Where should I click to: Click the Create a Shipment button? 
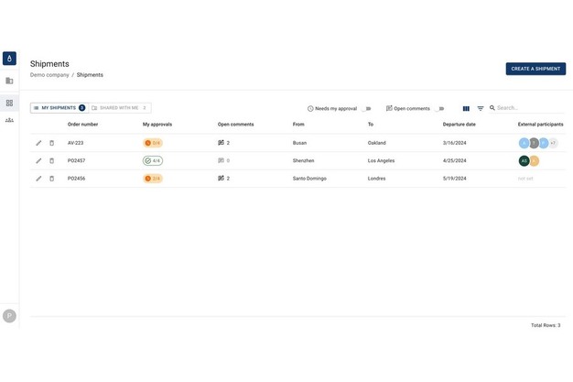pos(535,69)
